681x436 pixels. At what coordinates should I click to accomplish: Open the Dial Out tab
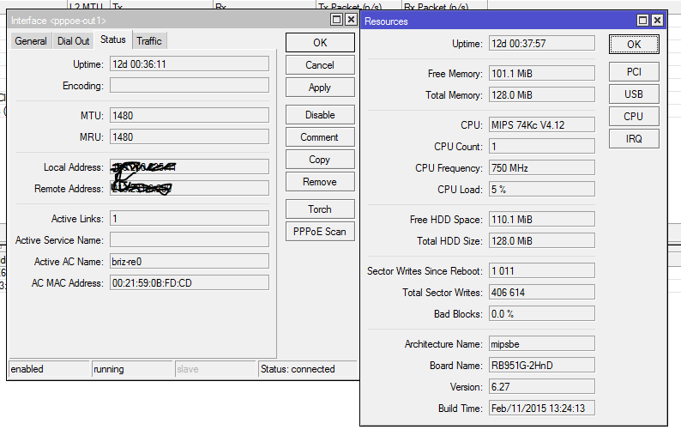(x=73, y=41)
